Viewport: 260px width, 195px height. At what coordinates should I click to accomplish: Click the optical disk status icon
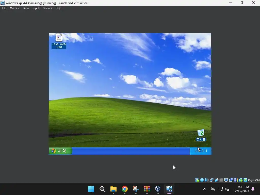coord(202,180)
